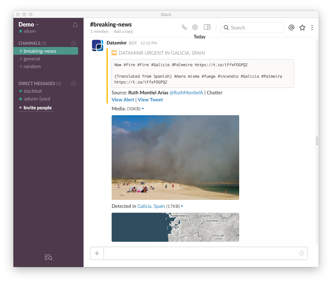Open the emoji picker smiley icon

coord(302,253)
